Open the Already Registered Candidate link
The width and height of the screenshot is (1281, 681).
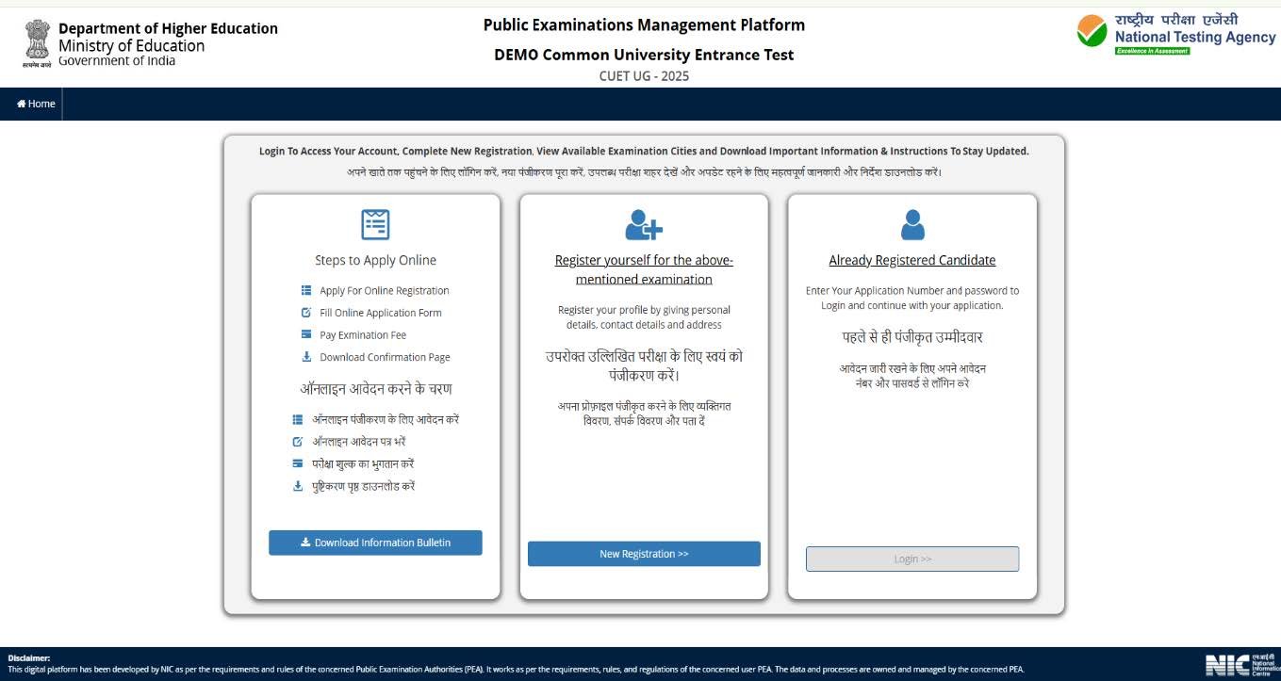[x=912, y=260]
